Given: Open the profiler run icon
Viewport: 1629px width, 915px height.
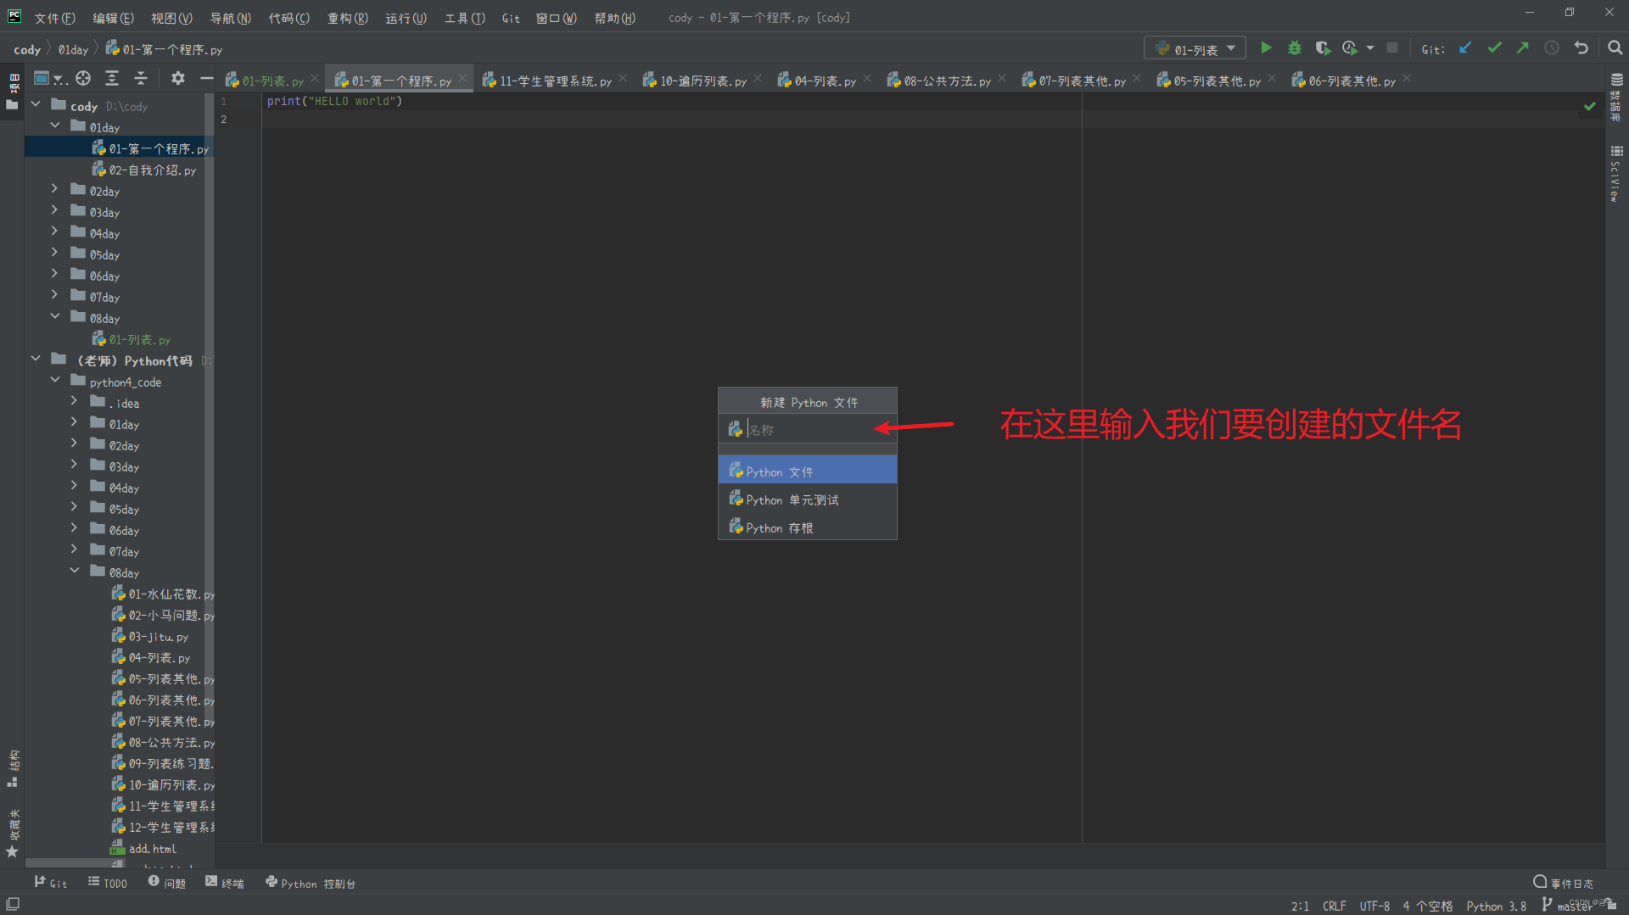Looking at the screenshot, I should pos(1350,48).
